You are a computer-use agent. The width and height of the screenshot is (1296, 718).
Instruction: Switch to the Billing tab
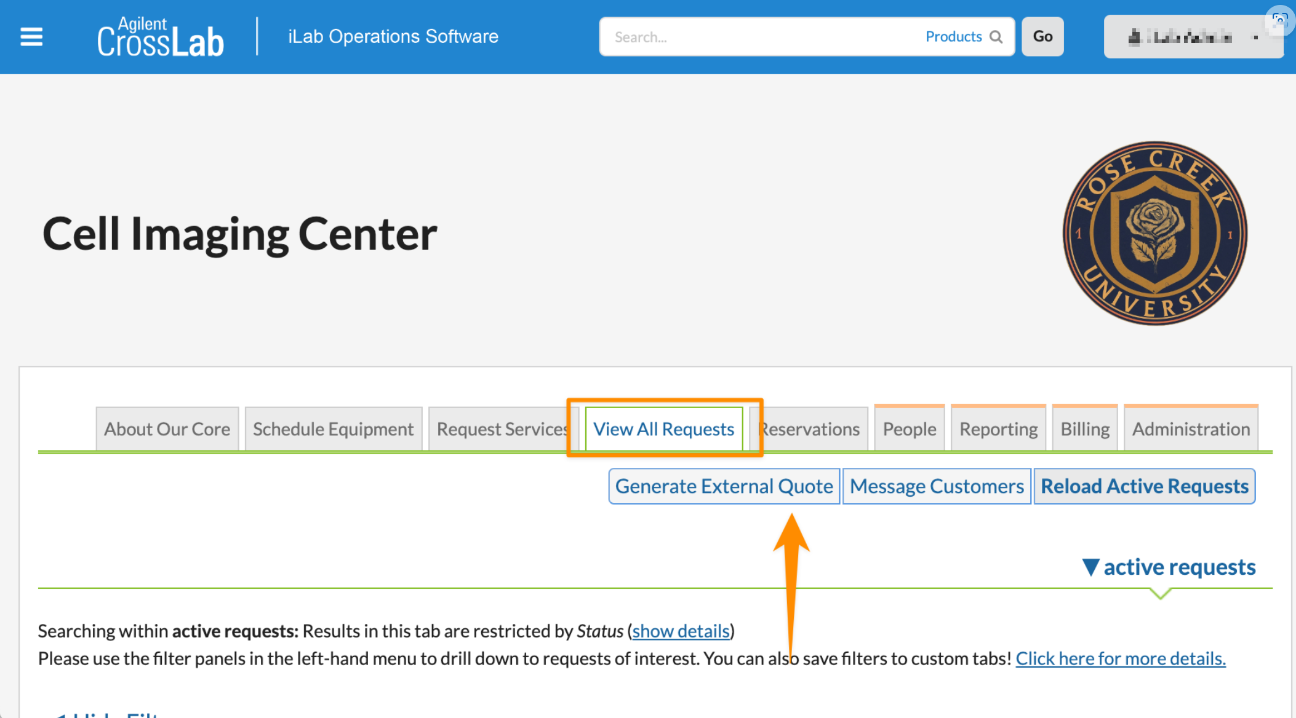pyautogui.click(x=1084, y=429)
